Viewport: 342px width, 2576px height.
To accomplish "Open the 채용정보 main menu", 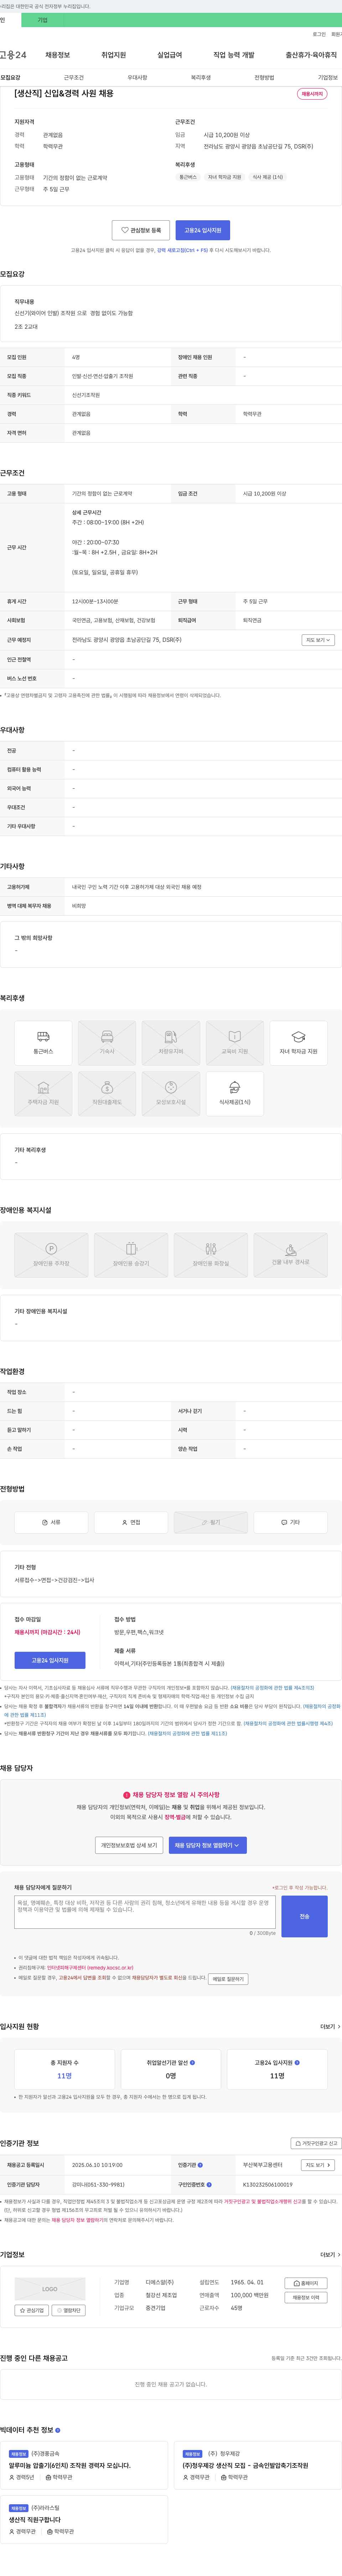I will 58,55.
